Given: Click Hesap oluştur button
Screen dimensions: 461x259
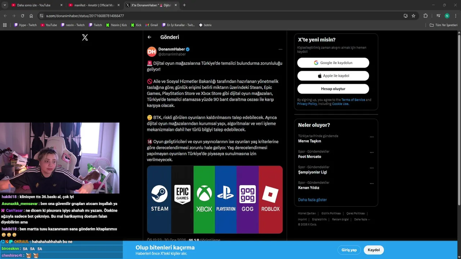Looking at the screenshot, I should 333,89.
